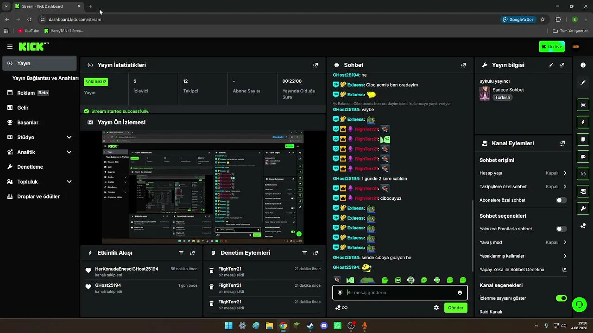
Task: Open Takipçilere özel sohbet options
Action: pyautogui.click(x=523, y=187)
